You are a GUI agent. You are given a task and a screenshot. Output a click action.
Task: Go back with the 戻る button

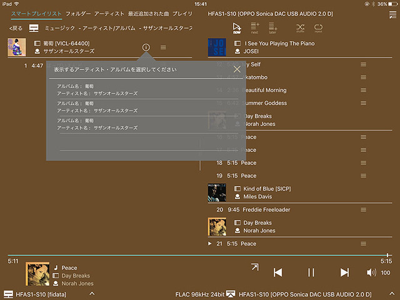click(16, 29)
